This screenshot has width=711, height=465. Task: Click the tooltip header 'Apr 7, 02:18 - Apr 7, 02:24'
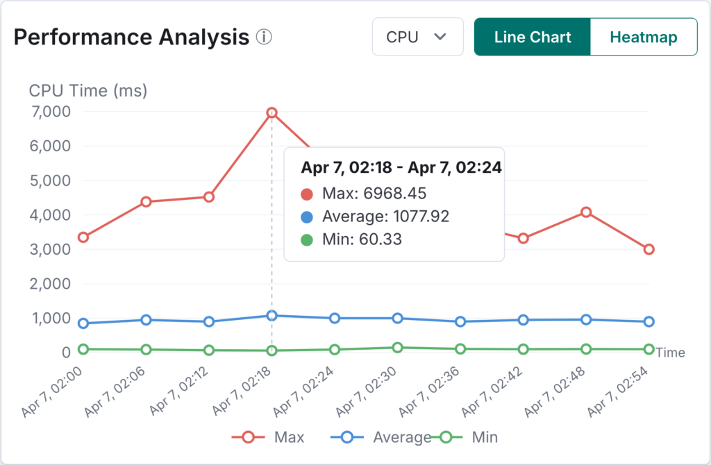pyautogui.click(x=401, y=168)
